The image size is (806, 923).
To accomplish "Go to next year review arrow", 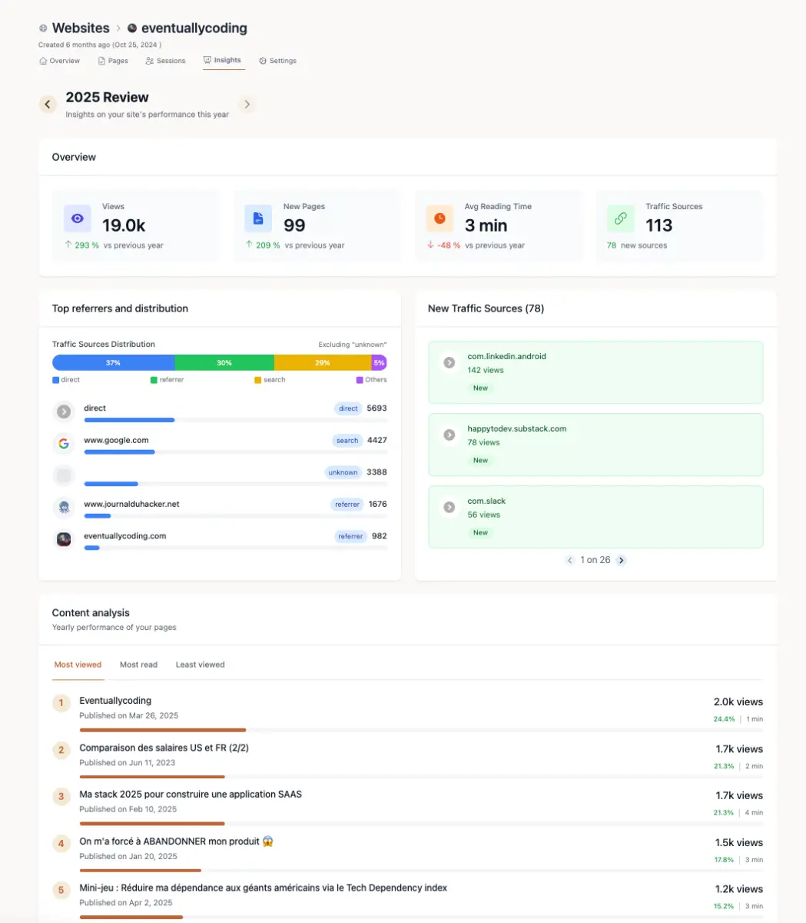I will click(246, 105).
